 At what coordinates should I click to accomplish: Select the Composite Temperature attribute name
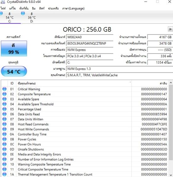(x=34, y=94)
